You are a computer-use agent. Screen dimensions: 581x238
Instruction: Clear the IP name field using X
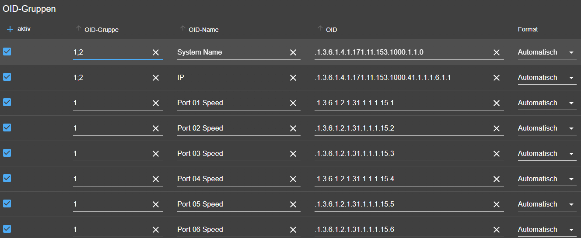293,78
